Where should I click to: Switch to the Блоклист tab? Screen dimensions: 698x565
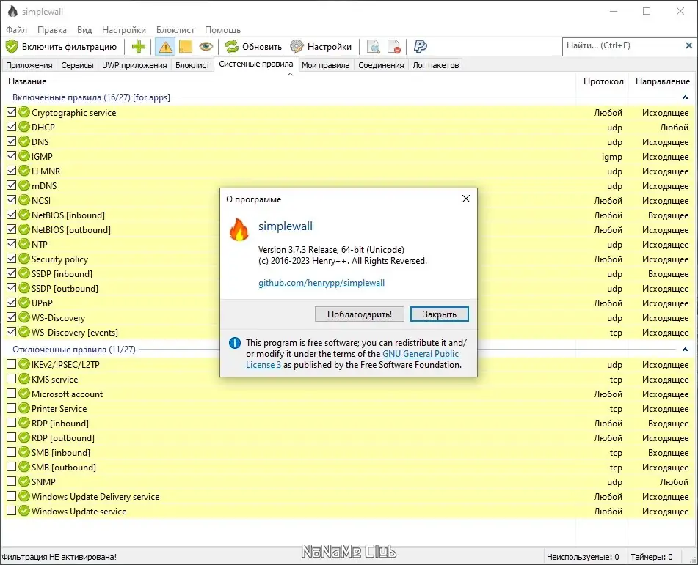coord(192,65)
